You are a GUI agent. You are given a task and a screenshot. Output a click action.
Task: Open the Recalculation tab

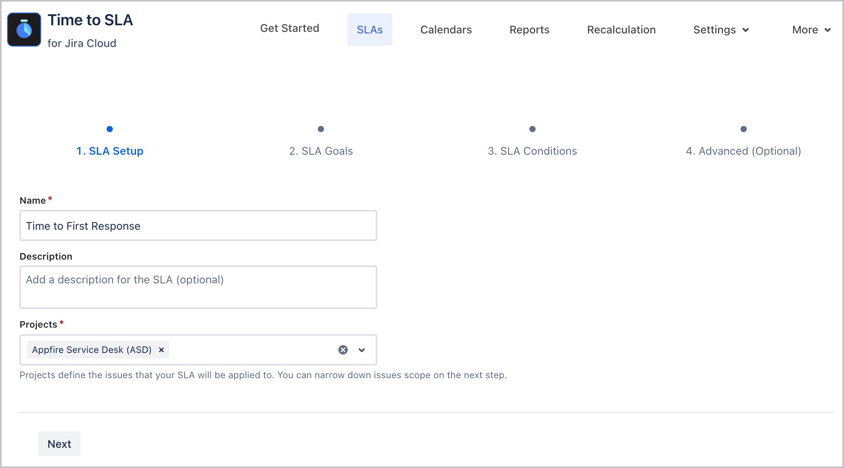[x=621, y=30]
